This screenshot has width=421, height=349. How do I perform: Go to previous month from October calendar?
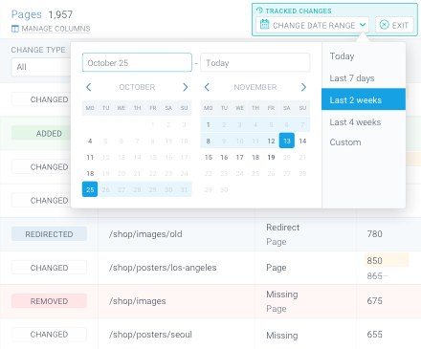(x=89, y=87)
